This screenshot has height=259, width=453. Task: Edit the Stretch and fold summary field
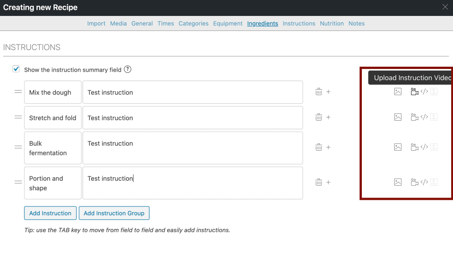tap(53, 118)
